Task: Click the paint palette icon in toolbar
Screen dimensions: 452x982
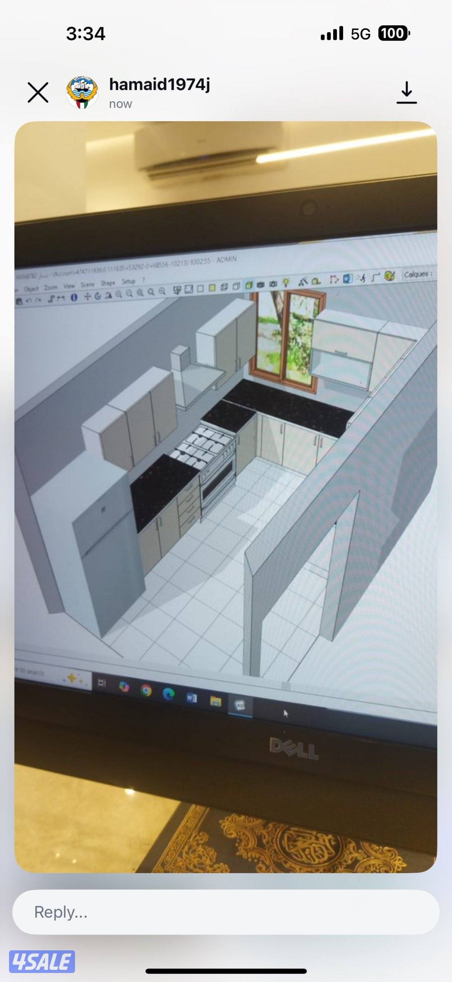Action: (x=390, y=276)
